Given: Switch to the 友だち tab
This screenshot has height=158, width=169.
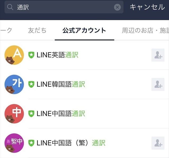Looking at the screenshot, I should point(37,30).
